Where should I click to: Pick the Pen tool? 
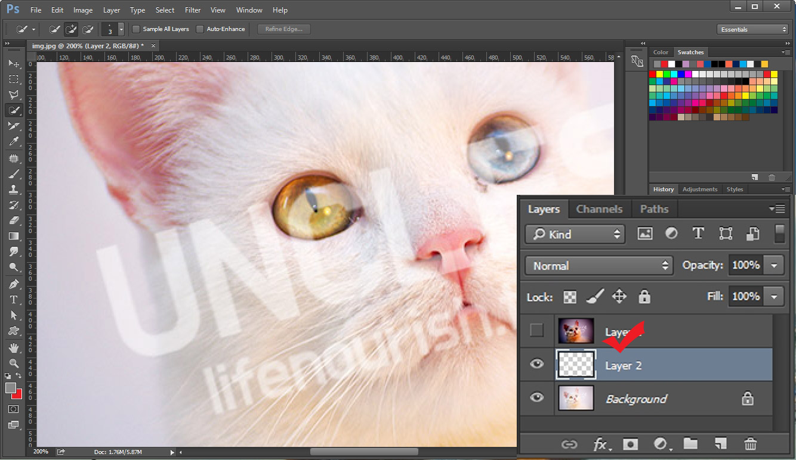[x=14, y=284]
